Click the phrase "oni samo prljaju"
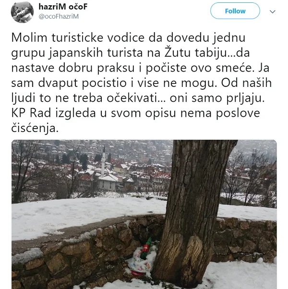This screenshot has width=288, height=289. 217,98
